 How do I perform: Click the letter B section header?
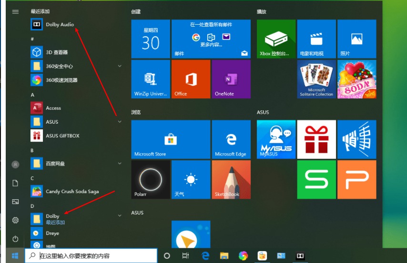(x=32, y=150)
